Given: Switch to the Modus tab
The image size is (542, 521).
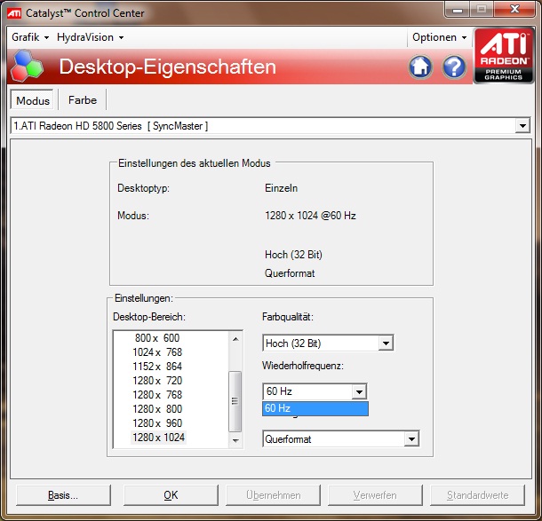Looking at the screenshot, I should coord(33,100).
